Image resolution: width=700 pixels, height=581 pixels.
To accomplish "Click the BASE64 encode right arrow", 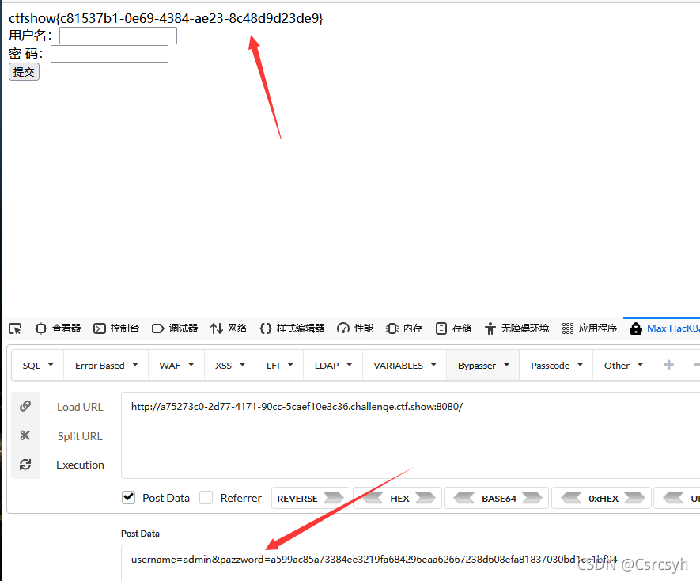I will point(532,498).
